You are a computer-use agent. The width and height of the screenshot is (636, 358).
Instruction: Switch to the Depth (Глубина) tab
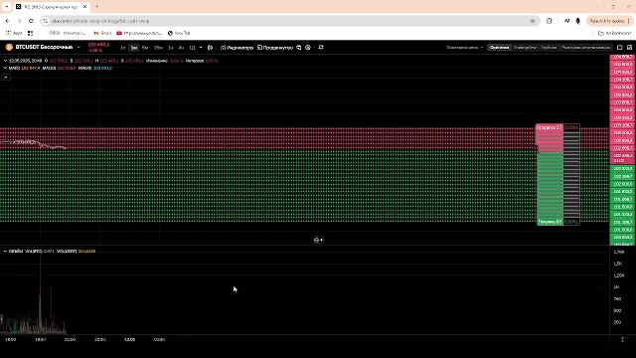(549, 48)
